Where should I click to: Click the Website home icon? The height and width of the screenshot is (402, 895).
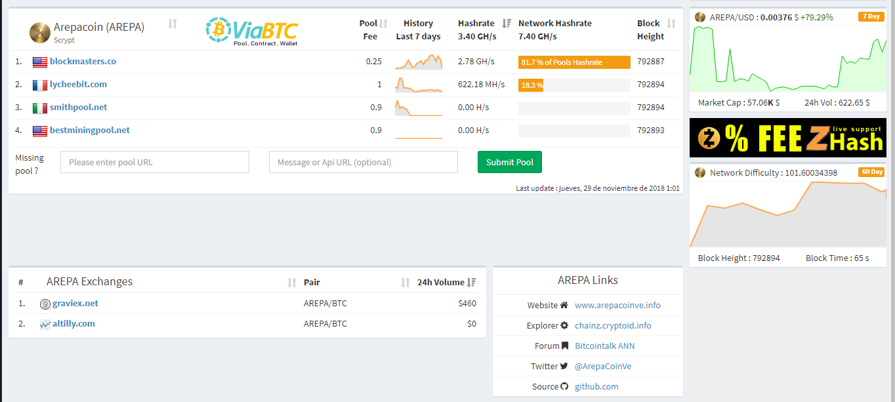point(564,305)
